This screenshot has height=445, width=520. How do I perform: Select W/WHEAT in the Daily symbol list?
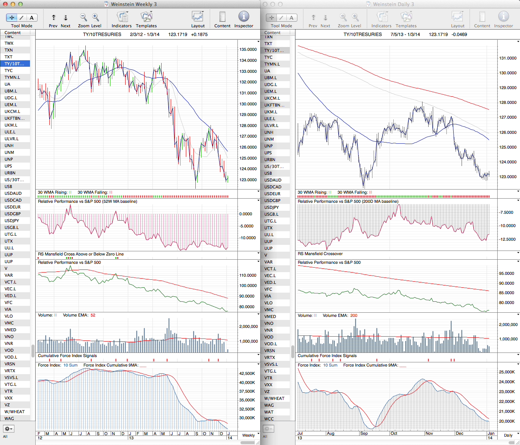point(274,398)
